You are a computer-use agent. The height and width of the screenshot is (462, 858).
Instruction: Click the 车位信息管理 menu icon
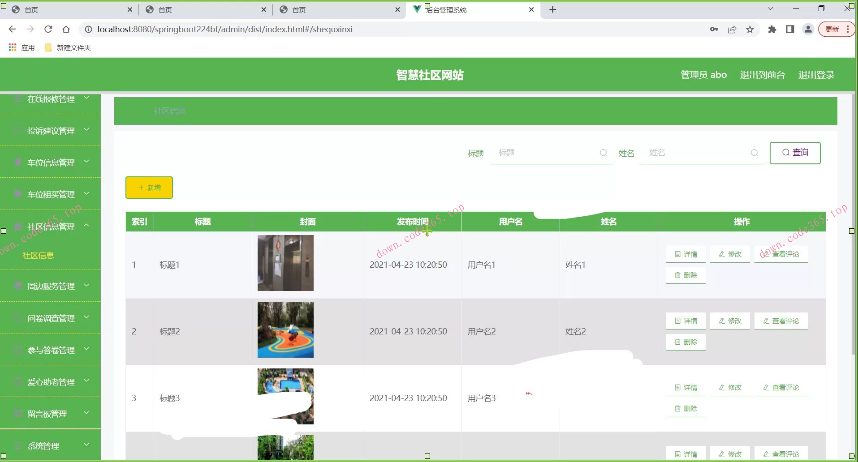pos(18,162)
